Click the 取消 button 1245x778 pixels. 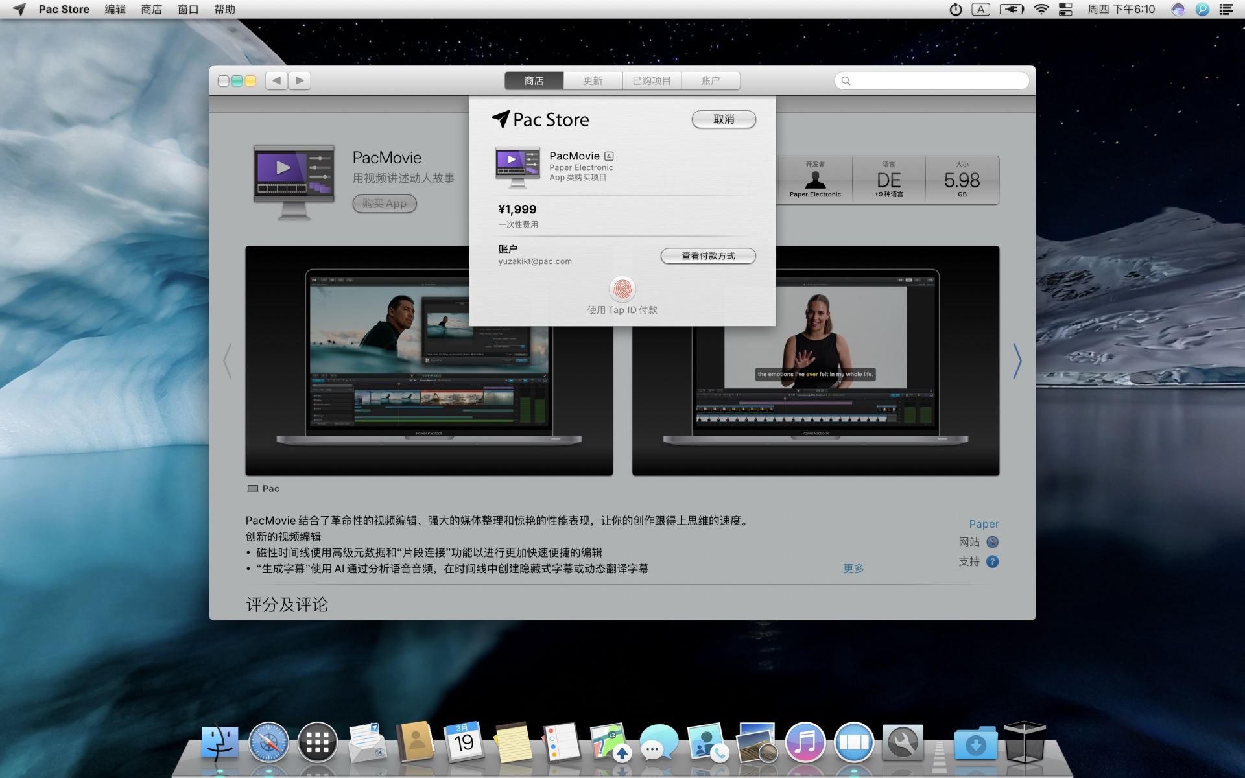coord(724,119)
